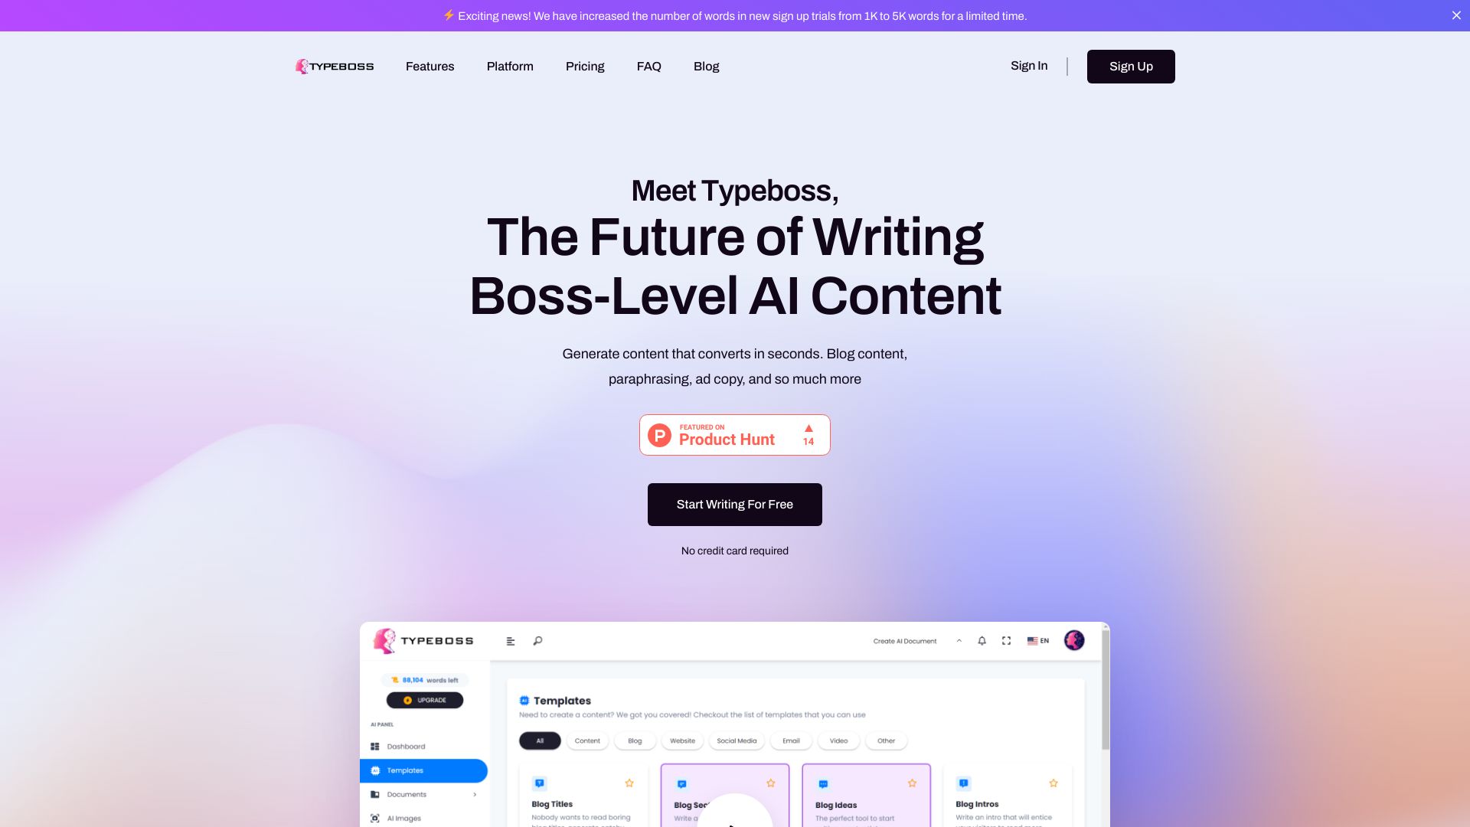Click the UPGRADE button in sidebar
The image size is (1470, 827).
pos(424,700)
